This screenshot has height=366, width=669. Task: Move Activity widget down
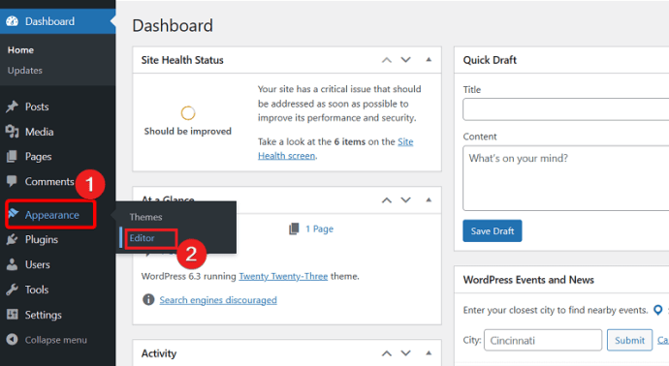405,353
